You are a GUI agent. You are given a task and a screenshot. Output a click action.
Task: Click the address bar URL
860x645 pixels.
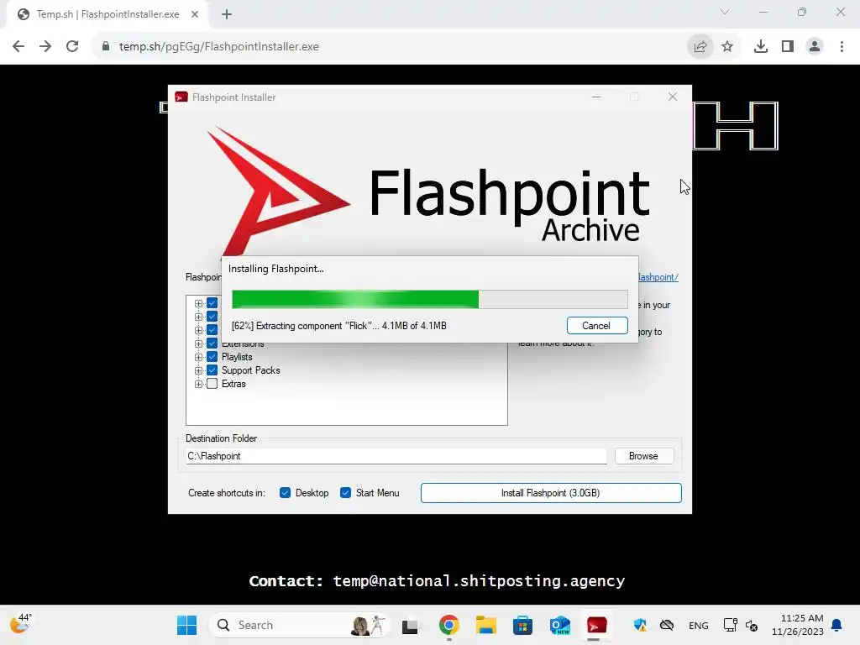(x=219, y=47)
